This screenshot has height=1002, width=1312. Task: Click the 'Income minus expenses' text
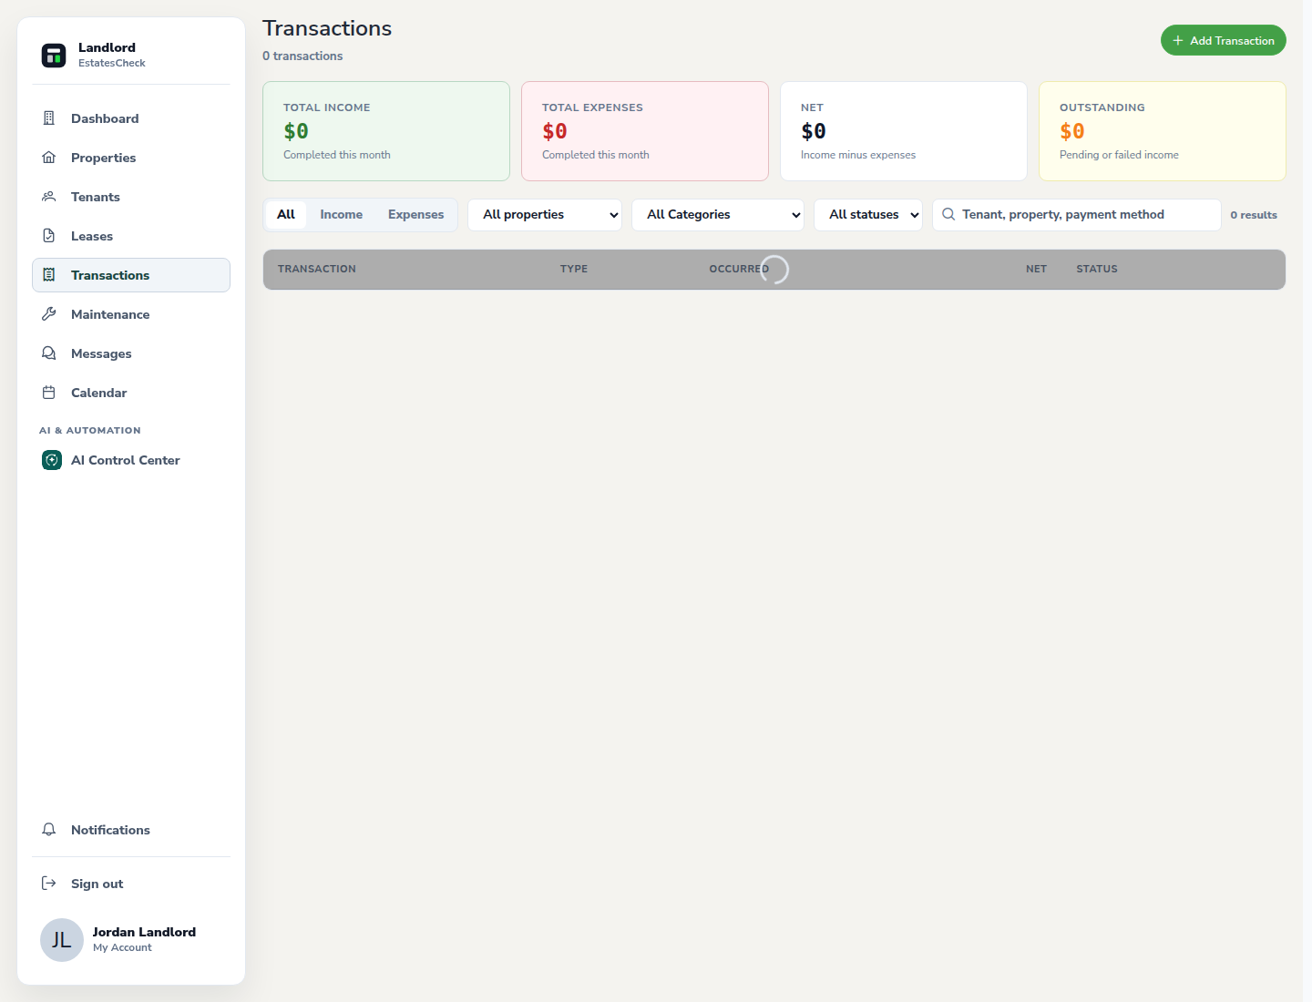[x=858, y=155]
